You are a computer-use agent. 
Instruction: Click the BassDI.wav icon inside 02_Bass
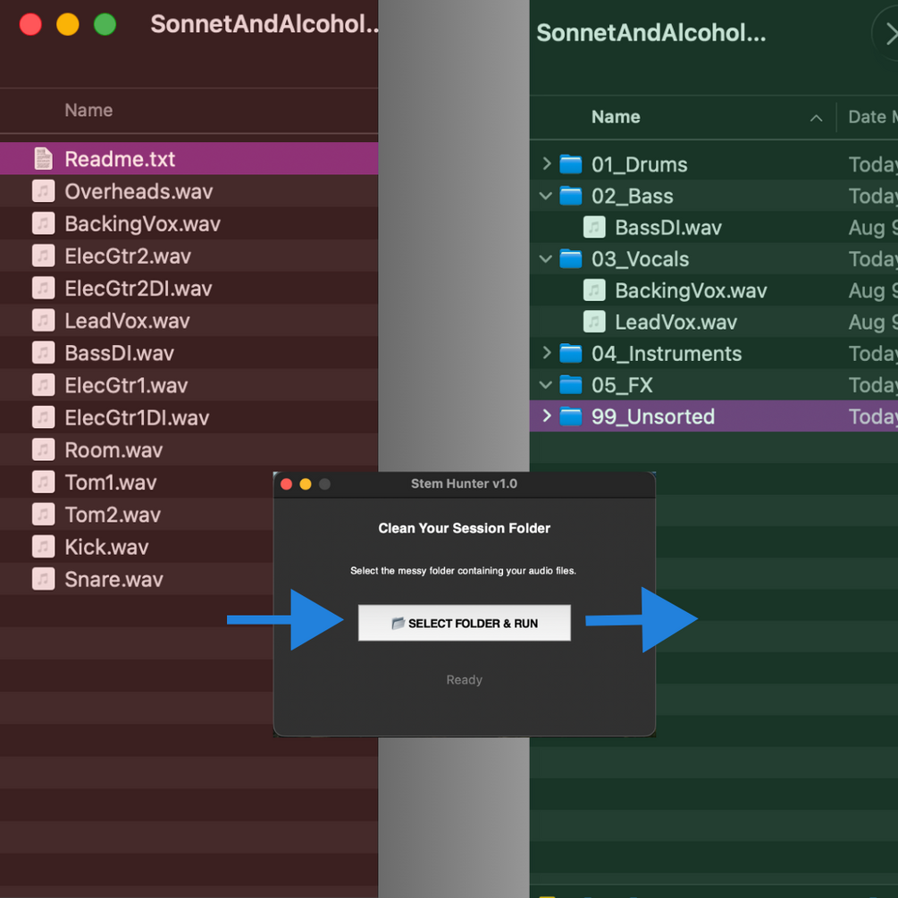pos(594,228)
